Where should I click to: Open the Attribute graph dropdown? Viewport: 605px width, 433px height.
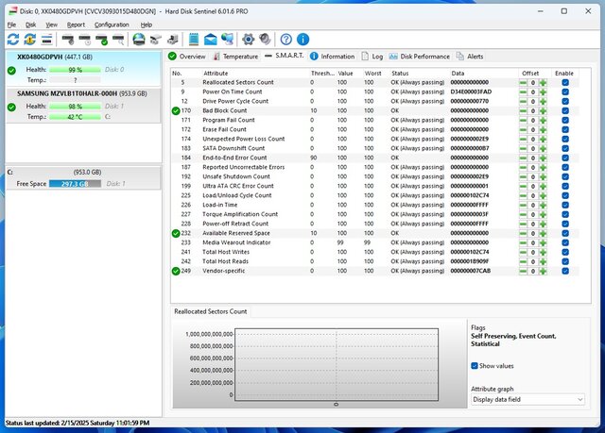(x=527, y=399)
